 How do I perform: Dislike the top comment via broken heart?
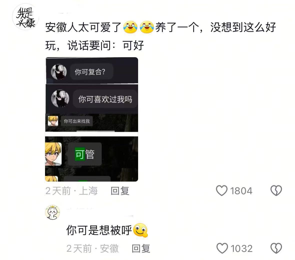276,191
